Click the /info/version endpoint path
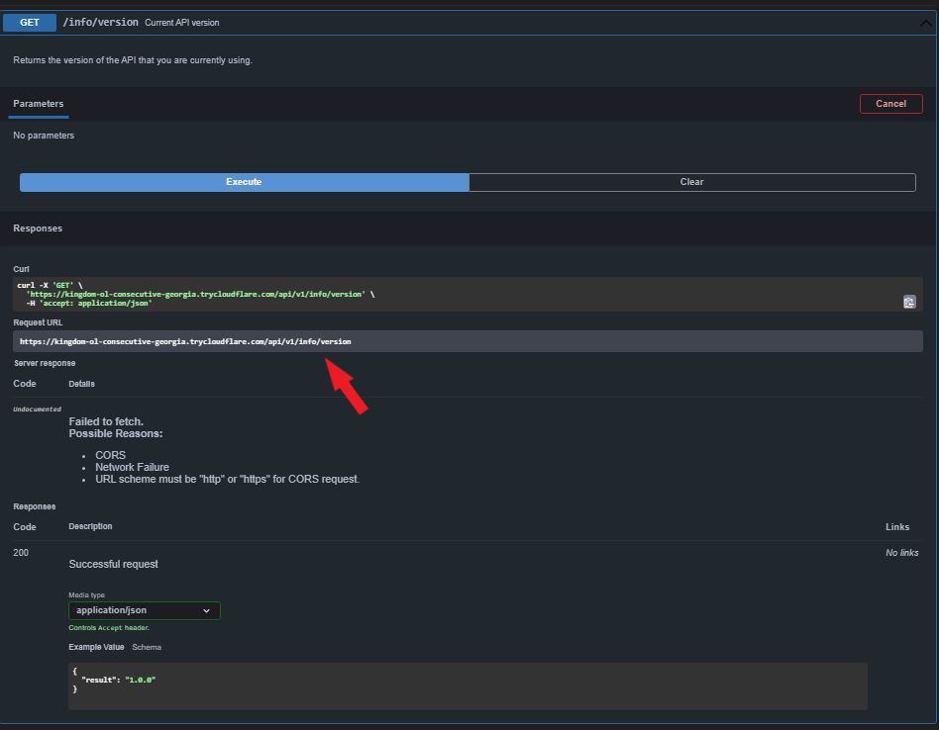 (101, 22)
